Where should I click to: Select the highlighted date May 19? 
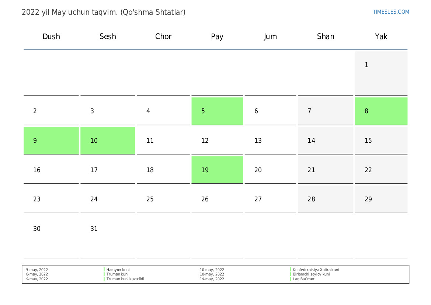(217, 170)
